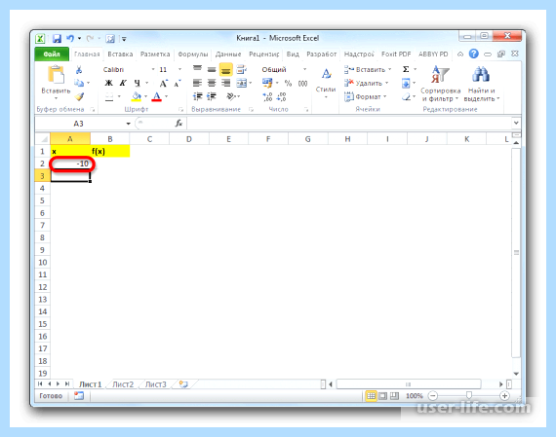Screen dimensions: 556x437
Task: Apply thousands separator (000) format
Action: (x=302, y=84)
